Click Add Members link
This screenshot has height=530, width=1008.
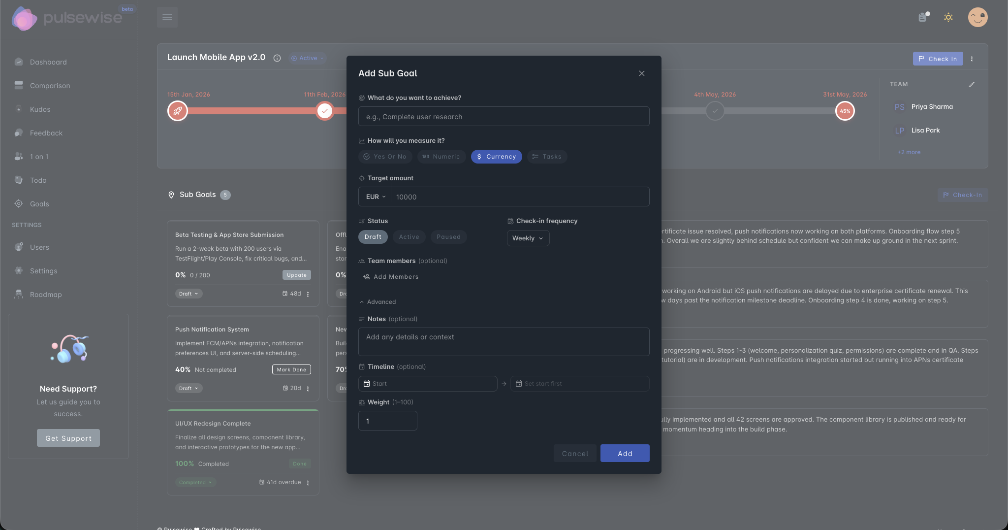pyautogui.click(x=391, y=277)
